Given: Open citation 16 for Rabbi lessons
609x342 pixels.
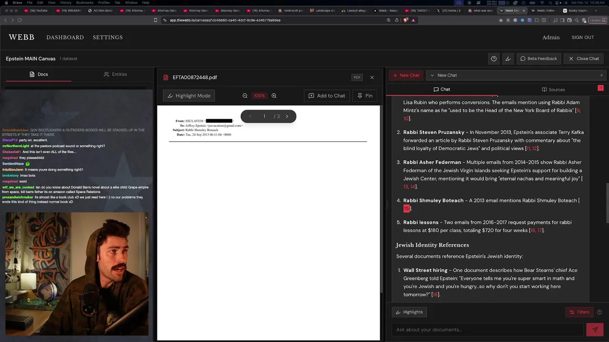Looking at the screenshot, I should (533, 230).
